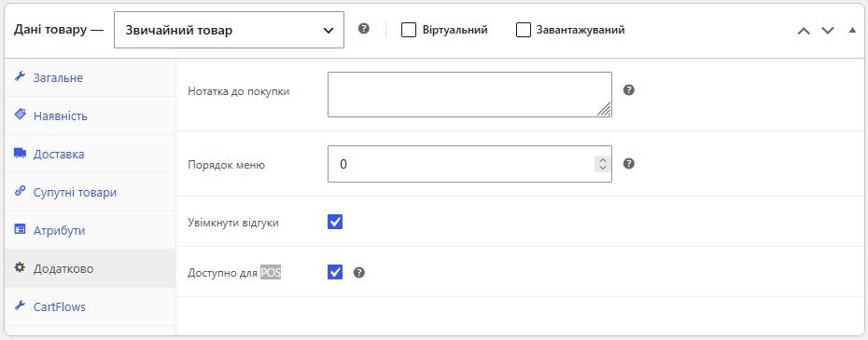The height and width of the screenshot is (340, 868).
Task: Collapse the Дані товару panel triangle
Action: 852,31
